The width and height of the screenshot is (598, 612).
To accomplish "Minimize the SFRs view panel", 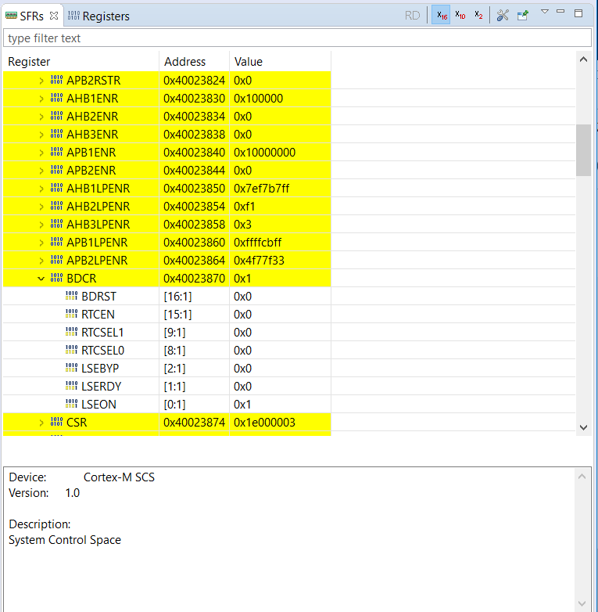I will click(x=560, y=12).
